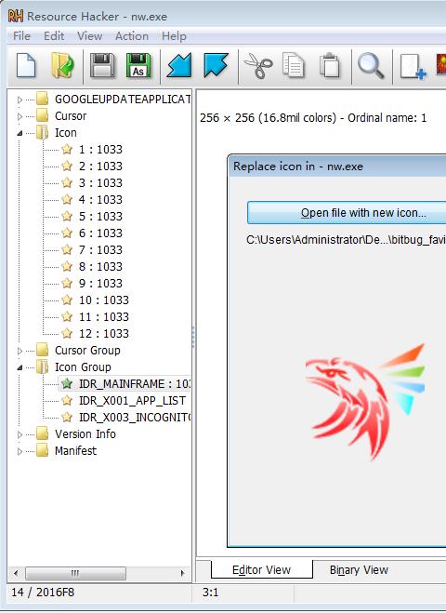Click the star icon of 12 : 1033
The height and width of the screenshot is (613, 446).
click(x=67, y=333)
